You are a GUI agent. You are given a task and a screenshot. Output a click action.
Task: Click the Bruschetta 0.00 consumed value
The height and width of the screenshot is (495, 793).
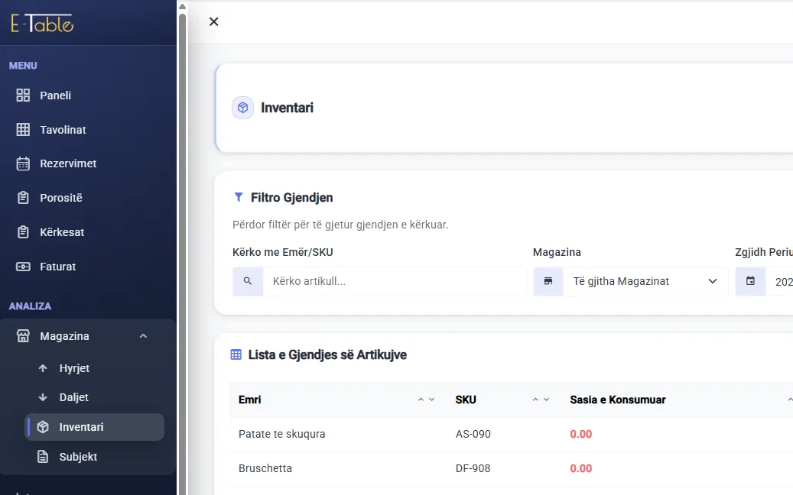coord(580,468)
